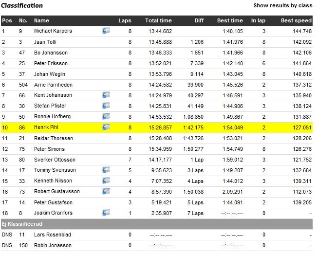The height and width of the screenshot is (253, 317).
Task: Click driver name Jaan Tolli
Action: [45, 42]
